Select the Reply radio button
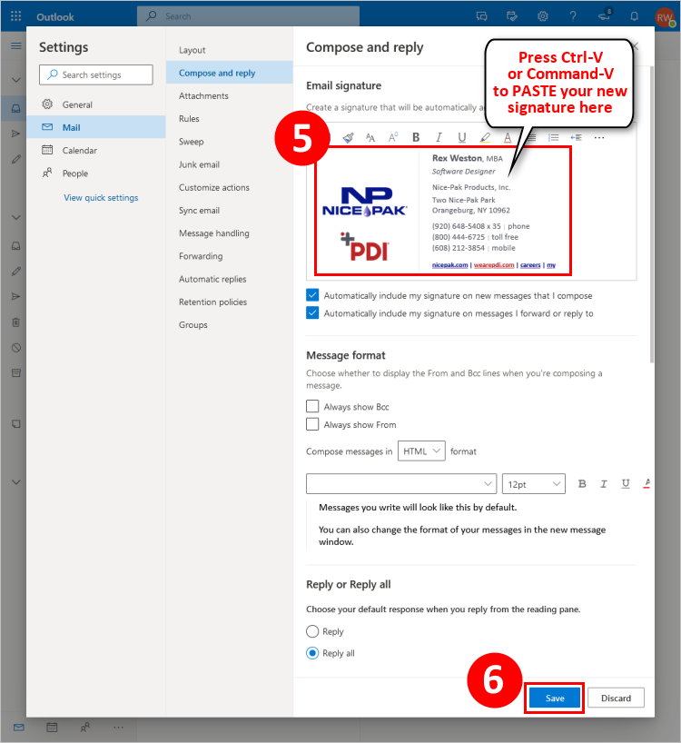Image resolution: width=681 pixels, height=743 pixels. (312, 631)
